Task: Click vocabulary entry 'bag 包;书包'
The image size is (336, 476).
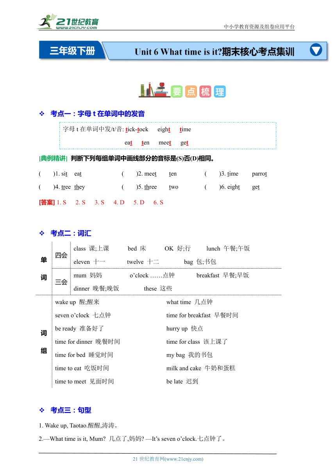Action: tap(200, 262)
